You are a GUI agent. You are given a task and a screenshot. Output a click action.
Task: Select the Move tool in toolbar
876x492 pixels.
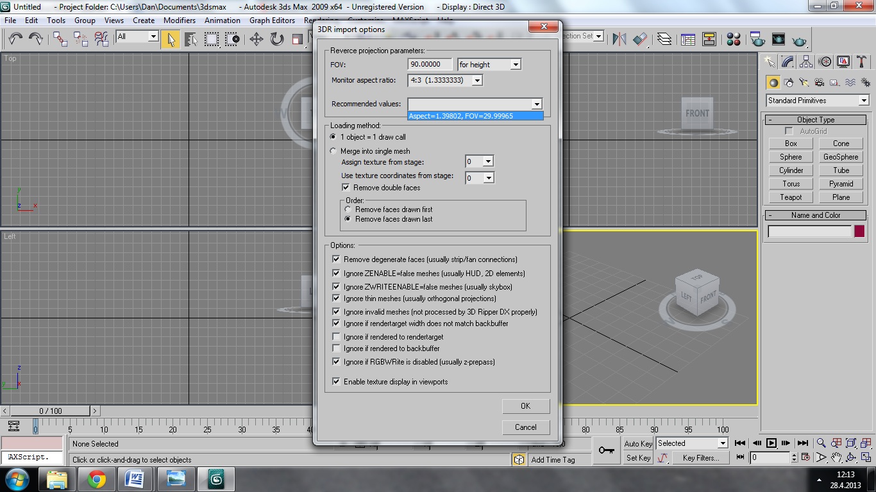[x=256, y=39]
